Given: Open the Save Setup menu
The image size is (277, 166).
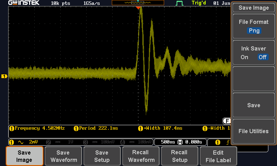Looking at the screenshot, I should click(102, 156).
